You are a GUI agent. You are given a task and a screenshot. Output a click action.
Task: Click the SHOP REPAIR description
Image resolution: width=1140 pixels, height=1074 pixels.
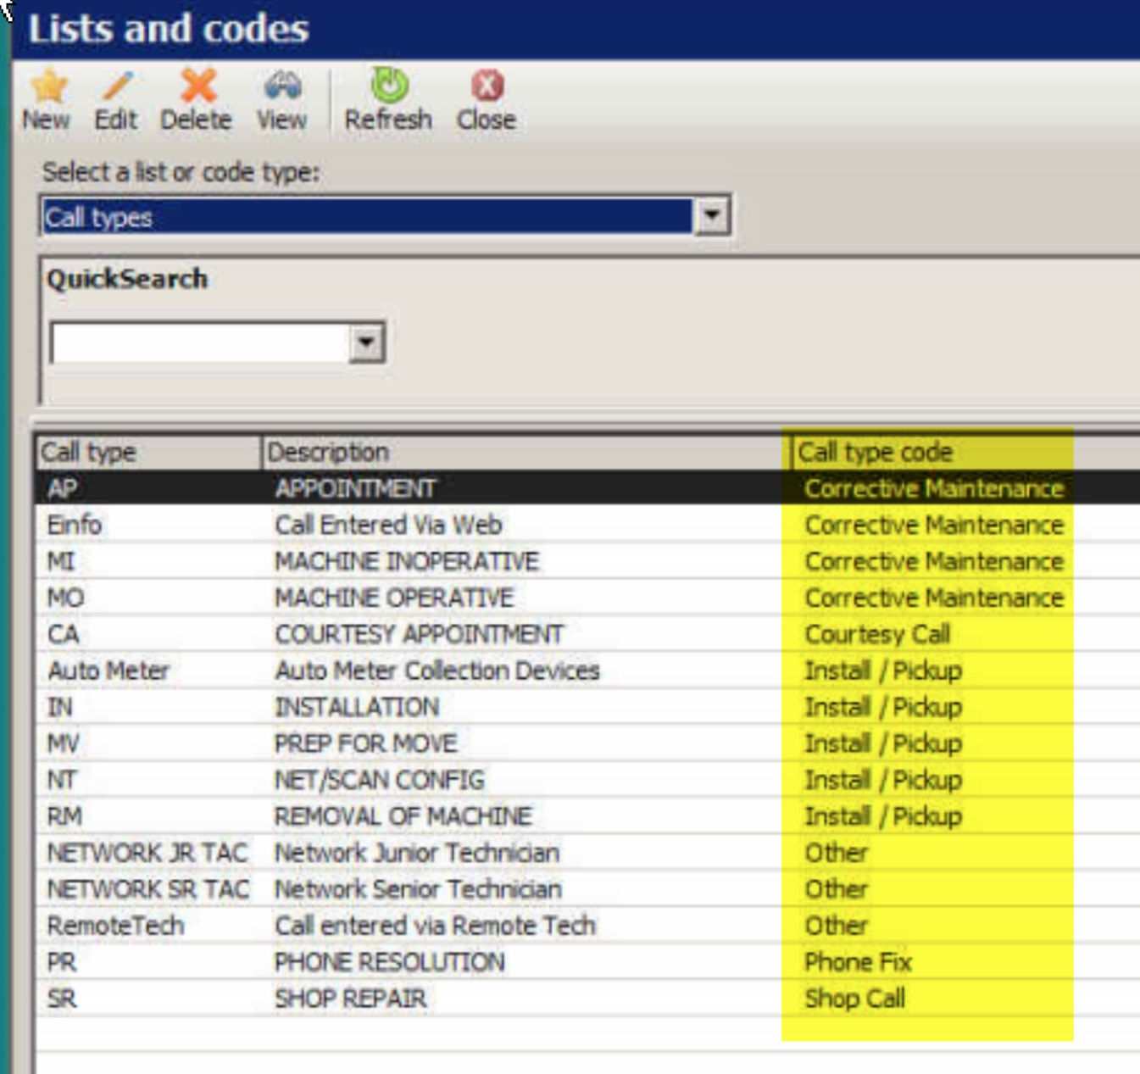pyautogui.click(x=351, y=999)
